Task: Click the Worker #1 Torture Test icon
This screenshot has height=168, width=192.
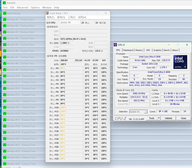Action: [x=4, y=19]
